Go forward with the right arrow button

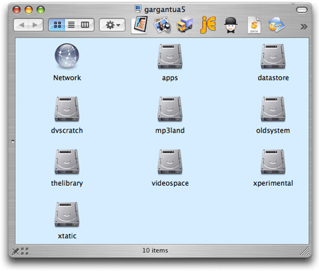point(35,25)
